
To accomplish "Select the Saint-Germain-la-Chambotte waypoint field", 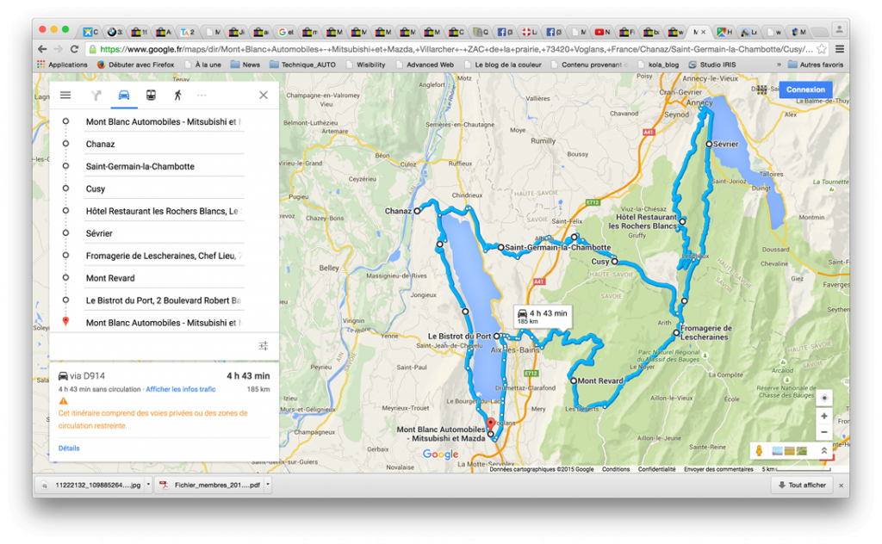I will tap(165, 166).
